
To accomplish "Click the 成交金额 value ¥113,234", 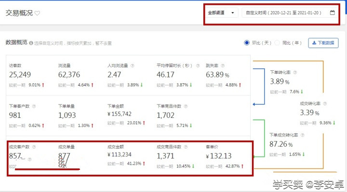I will click(120, 154).
